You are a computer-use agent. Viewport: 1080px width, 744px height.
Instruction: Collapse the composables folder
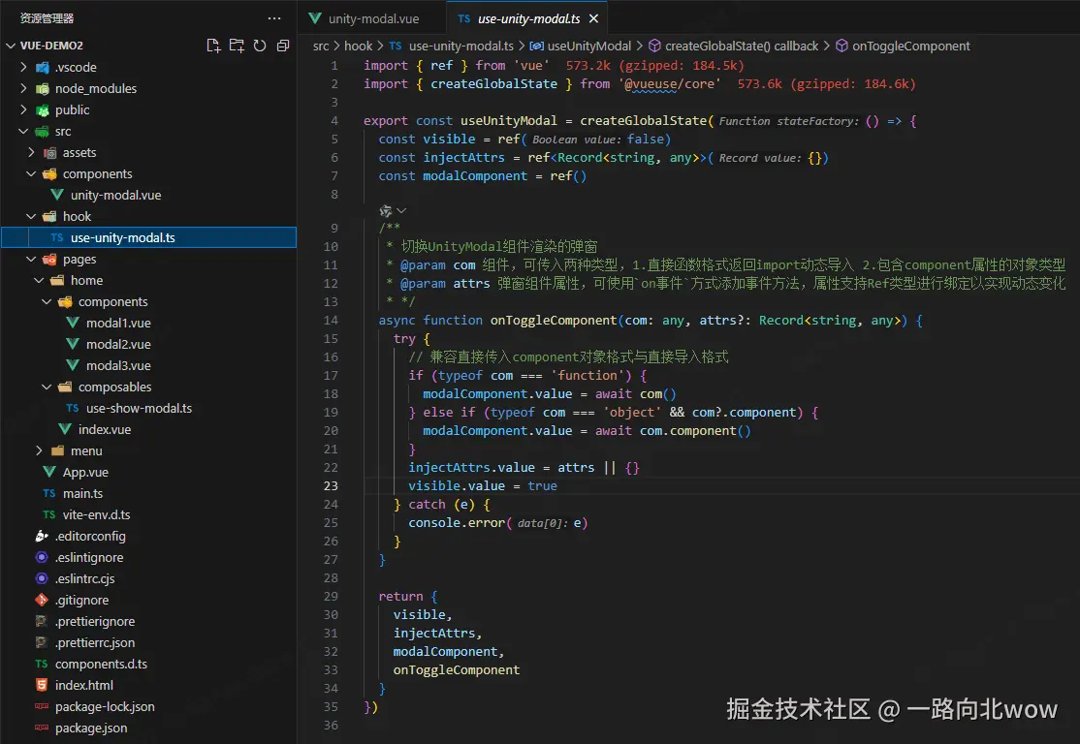tap(47, 387)
